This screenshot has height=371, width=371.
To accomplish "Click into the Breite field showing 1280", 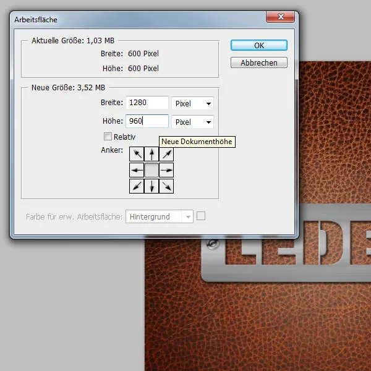I will [x=147, y=103].
